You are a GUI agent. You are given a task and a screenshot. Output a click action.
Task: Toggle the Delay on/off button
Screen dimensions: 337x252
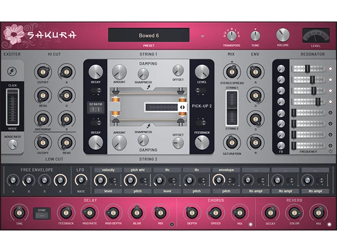(172, 224)
